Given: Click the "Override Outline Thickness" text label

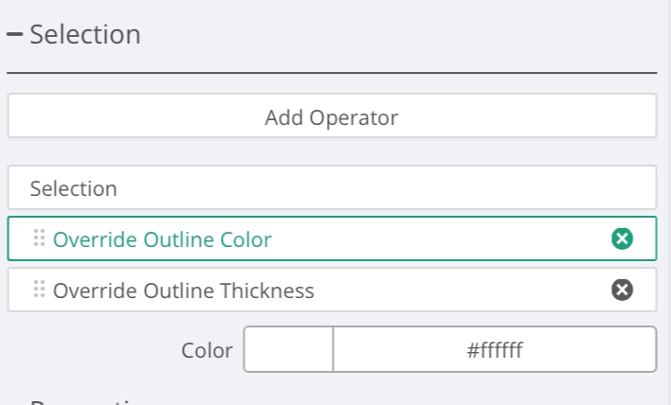Looking at the screenshot, I should [183, 291].
